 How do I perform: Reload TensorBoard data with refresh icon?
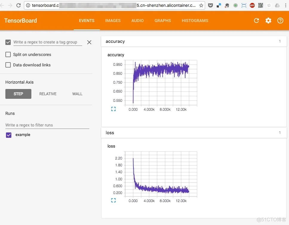(x=256, y=21)
